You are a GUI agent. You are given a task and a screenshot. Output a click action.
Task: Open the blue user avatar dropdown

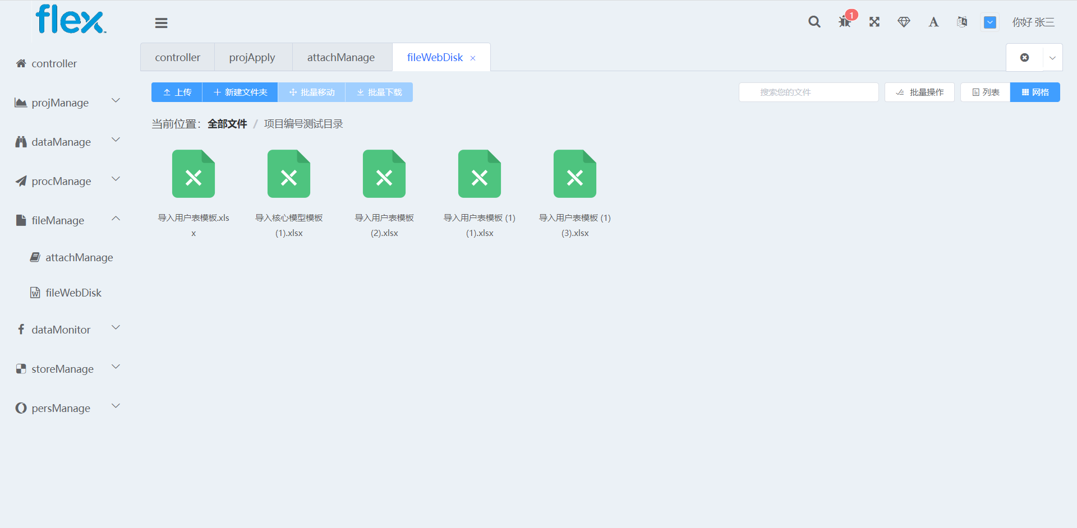pos(990,22)
